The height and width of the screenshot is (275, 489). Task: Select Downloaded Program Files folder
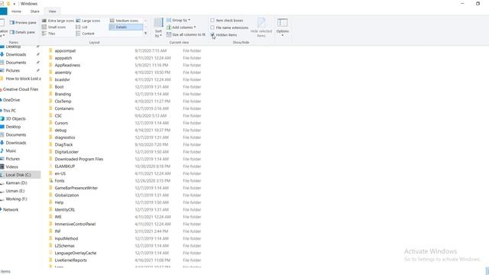pyautogui.click(x=79, y=159)
